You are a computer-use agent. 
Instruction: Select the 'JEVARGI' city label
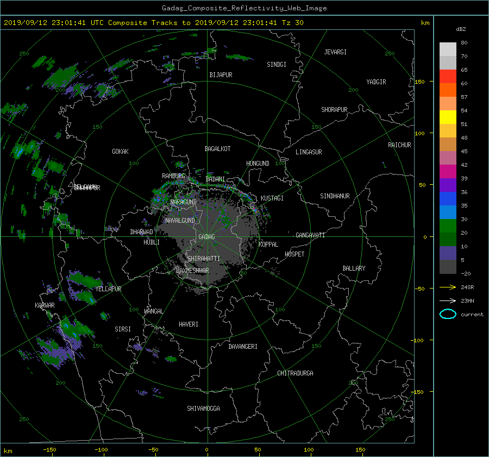click(335, 52)
